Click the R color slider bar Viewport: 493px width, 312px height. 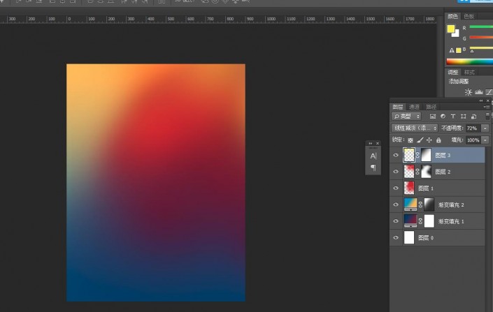tap(481, 27)
